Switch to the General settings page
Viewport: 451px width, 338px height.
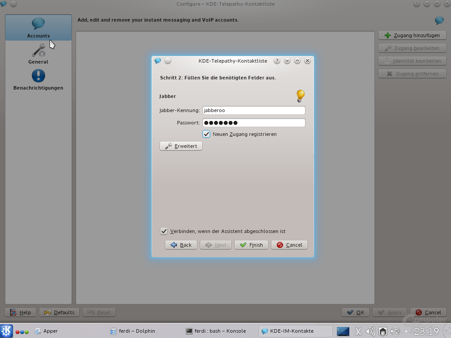click(38, 54)
